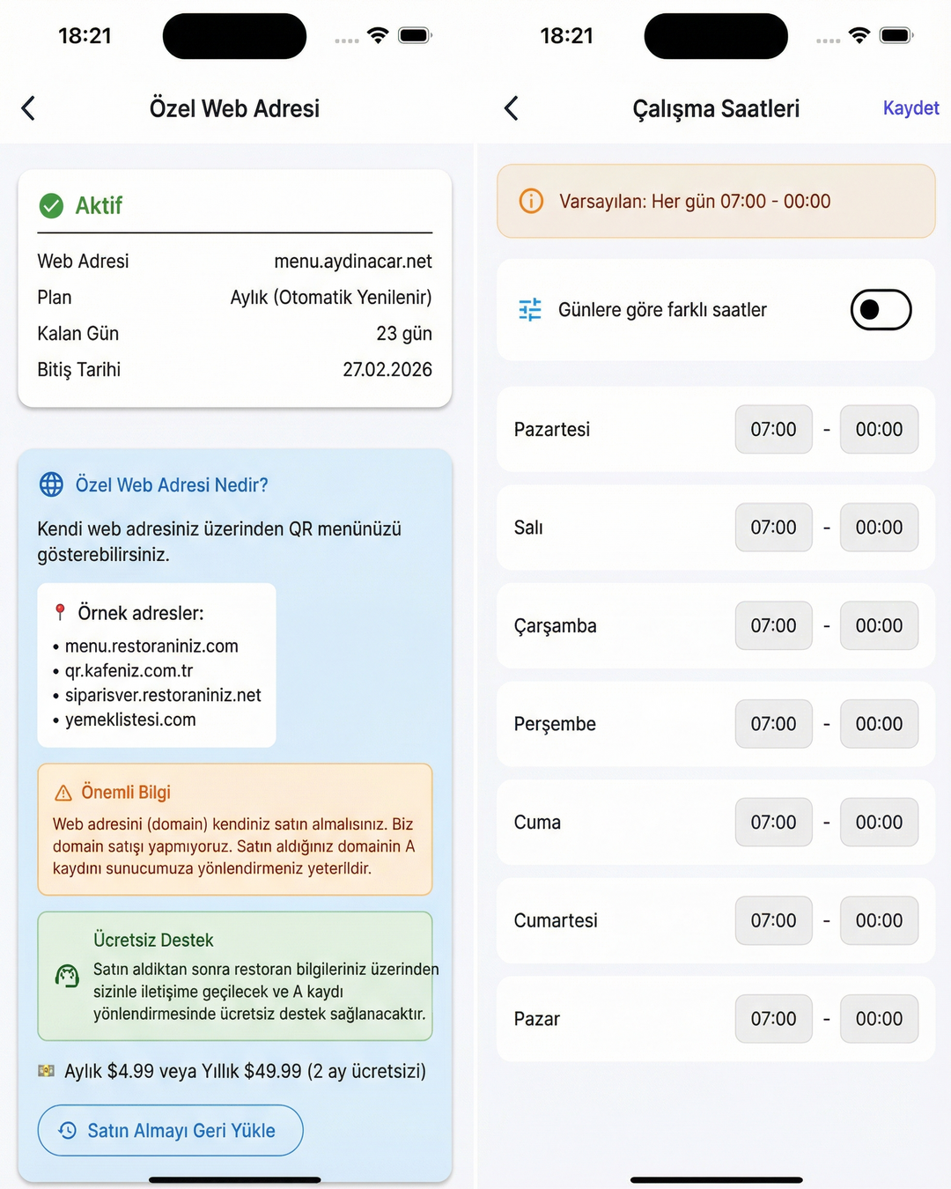Save working hours with Kaydet
Screen dimensions: 951x1189
coord(910,108)
